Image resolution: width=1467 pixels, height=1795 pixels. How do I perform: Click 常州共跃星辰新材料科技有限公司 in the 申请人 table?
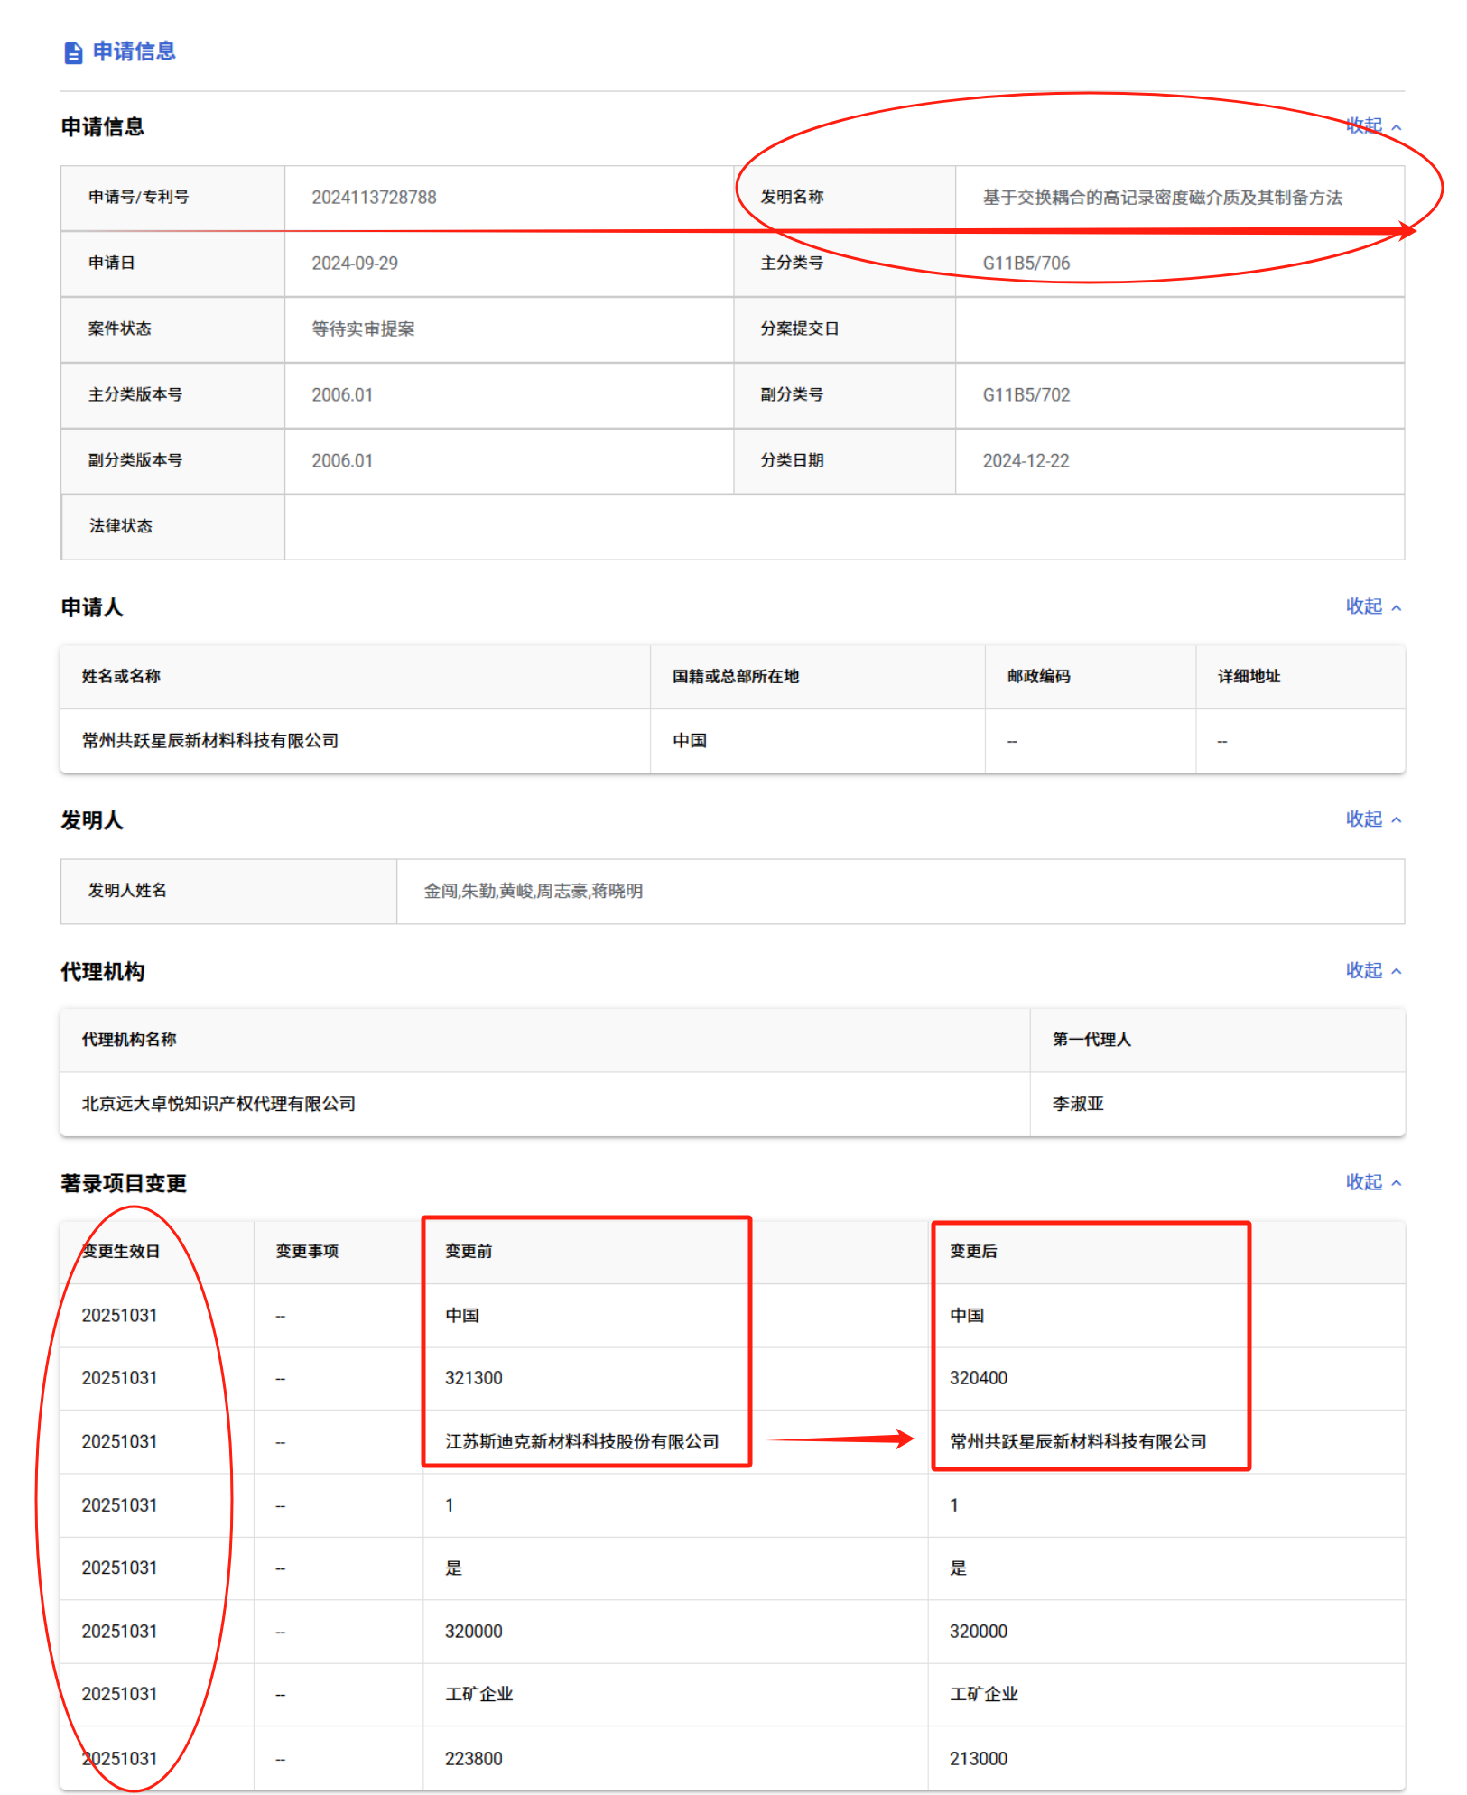point(209,741)
